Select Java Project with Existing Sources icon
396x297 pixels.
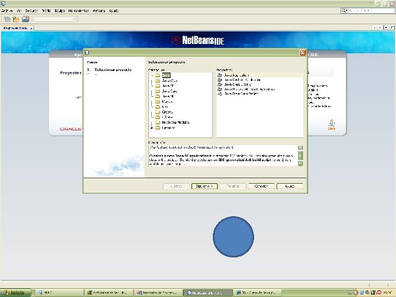[219, 89]
